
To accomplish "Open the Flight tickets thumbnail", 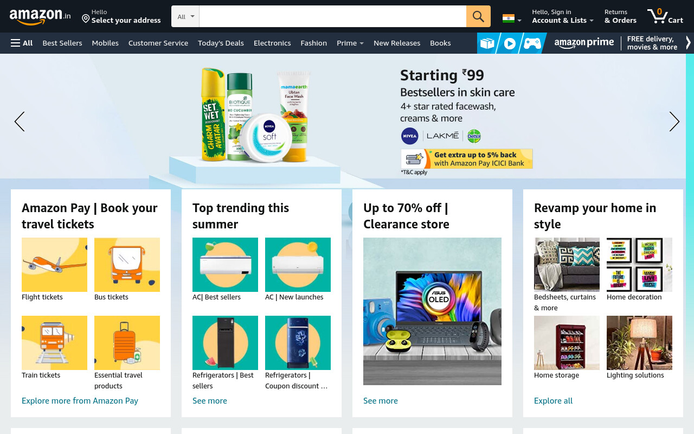I will click(54, 265).
